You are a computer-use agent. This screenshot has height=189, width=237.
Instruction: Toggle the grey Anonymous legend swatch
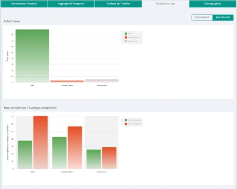point(126,41)
